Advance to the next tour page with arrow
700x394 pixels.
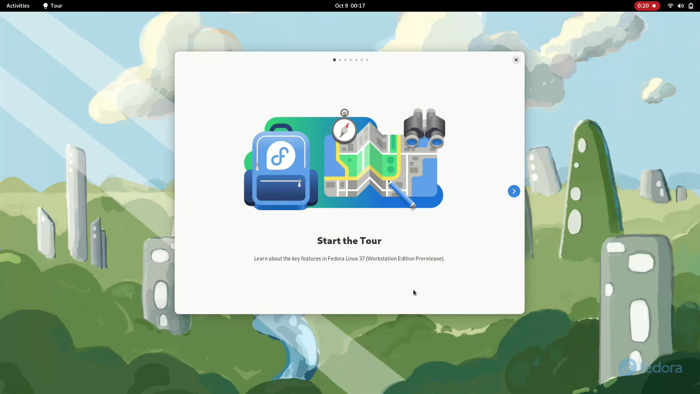pos(514,191)
